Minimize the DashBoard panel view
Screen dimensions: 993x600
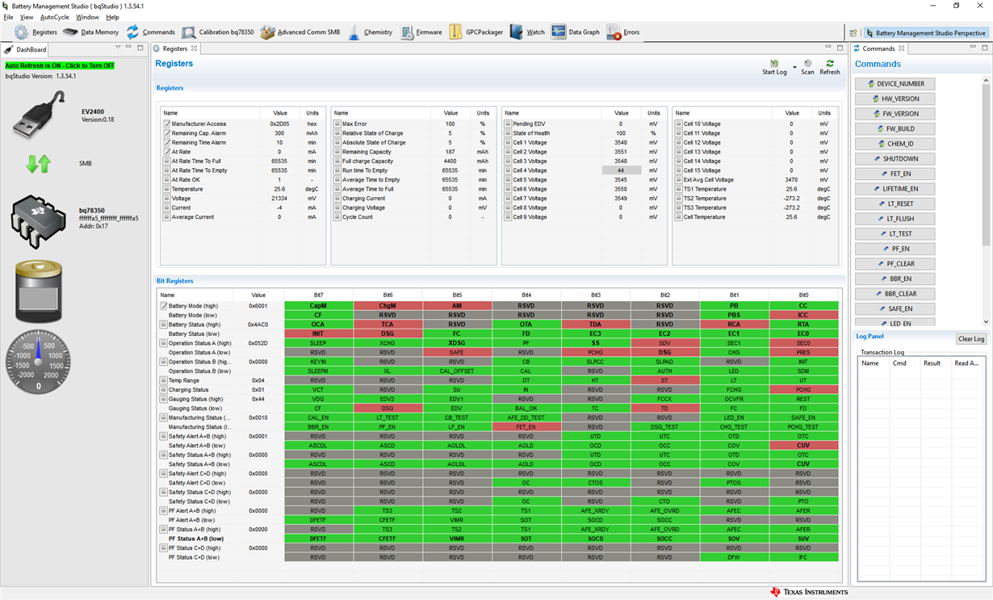coord(129,48)
